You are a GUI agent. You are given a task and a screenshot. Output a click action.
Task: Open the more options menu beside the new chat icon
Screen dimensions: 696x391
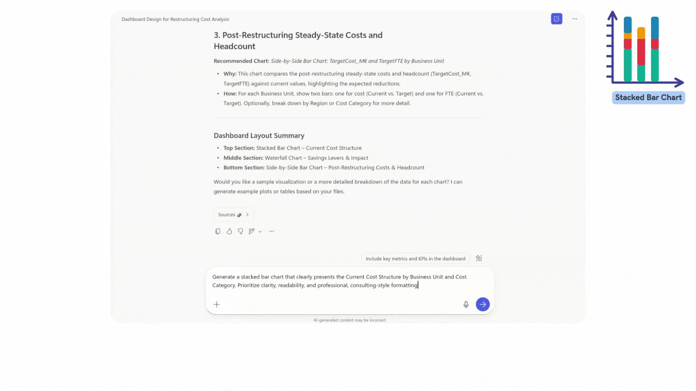coord(575,19)
